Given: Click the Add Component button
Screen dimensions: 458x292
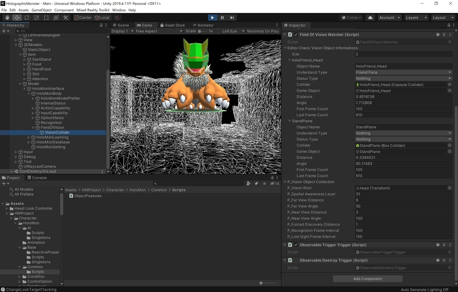Looking at the screenshot, I should pos(368,279).
